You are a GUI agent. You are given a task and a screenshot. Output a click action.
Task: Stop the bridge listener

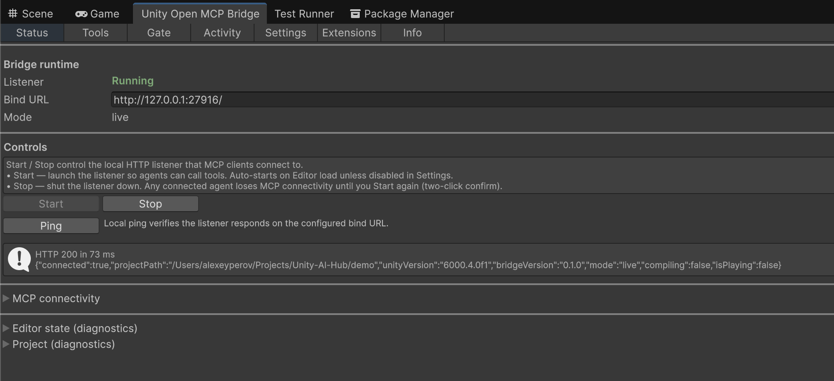(151, 204)
